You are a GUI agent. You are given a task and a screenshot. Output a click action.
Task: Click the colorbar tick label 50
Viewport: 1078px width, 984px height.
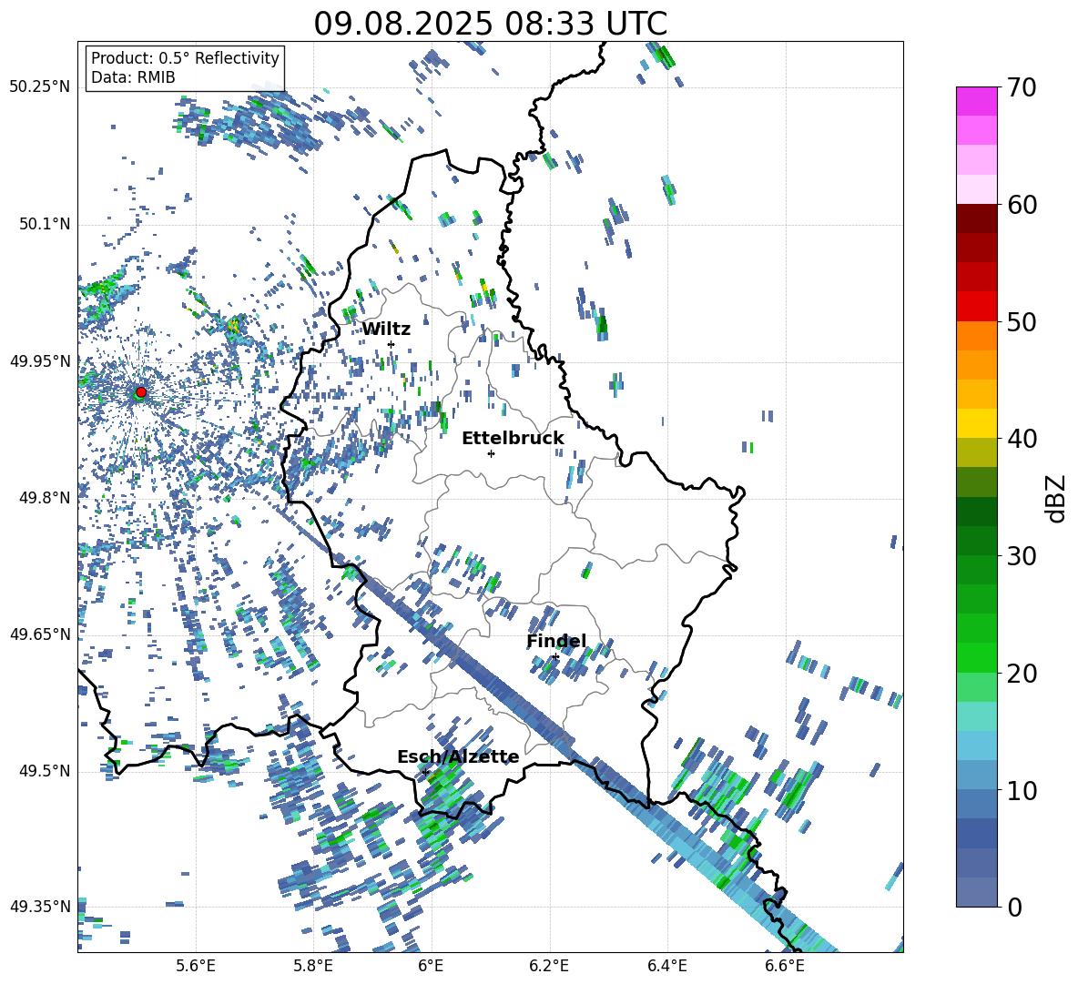[x=1022, y=321]
